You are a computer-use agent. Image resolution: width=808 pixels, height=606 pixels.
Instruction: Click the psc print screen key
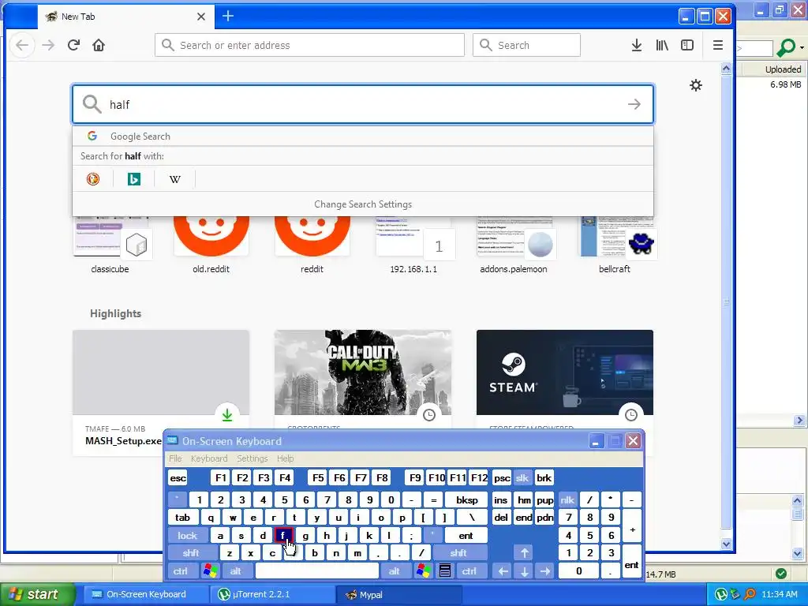[x=502, y=477]
